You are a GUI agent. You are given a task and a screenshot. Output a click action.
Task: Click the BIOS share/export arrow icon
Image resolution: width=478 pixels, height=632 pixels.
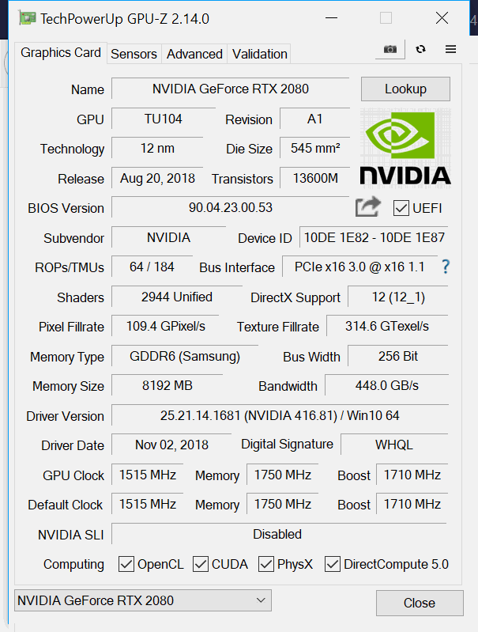[367, 207]
